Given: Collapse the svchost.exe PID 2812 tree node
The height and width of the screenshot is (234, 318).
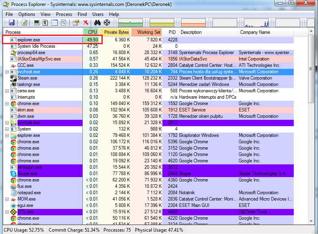Looking at the screenshot, I should pyautogui.click(x=7, y=123).
